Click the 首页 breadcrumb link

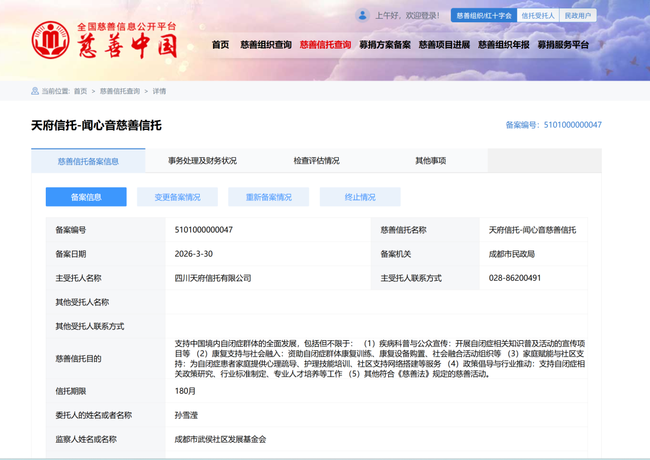click(81, 92)
